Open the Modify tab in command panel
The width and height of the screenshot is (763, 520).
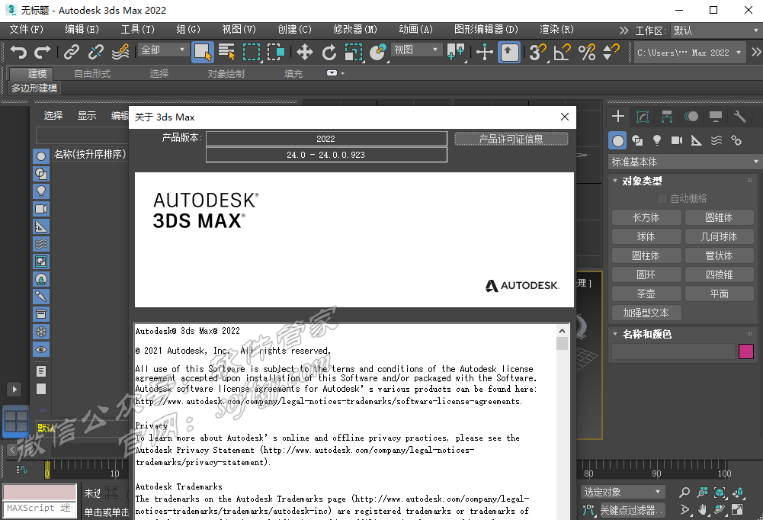point(643,117)
